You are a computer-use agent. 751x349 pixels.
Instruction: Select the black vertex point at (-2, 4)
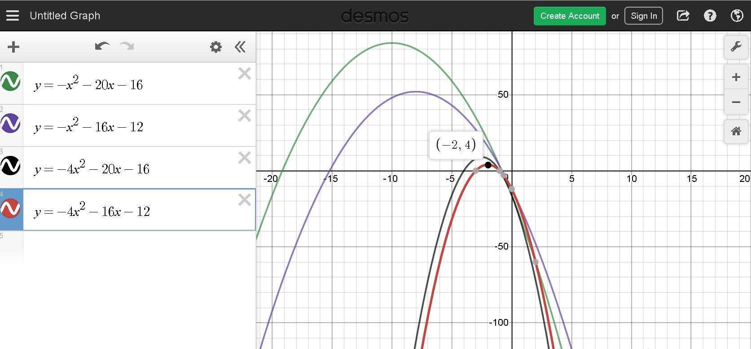pyautogui.click(x=488, y=165)
